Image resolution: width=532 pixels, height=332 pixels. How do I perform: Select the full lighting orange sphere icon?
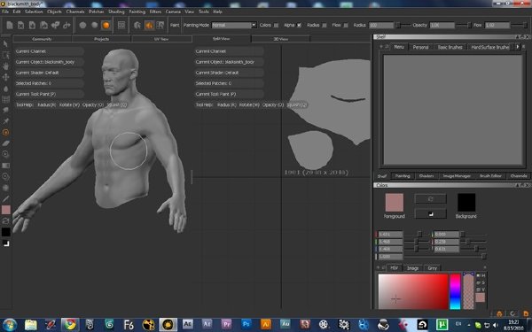click(106, 25)
